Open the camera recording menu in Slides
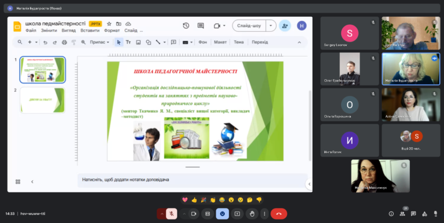Viewport: 444px width, 223px height. 220,26
